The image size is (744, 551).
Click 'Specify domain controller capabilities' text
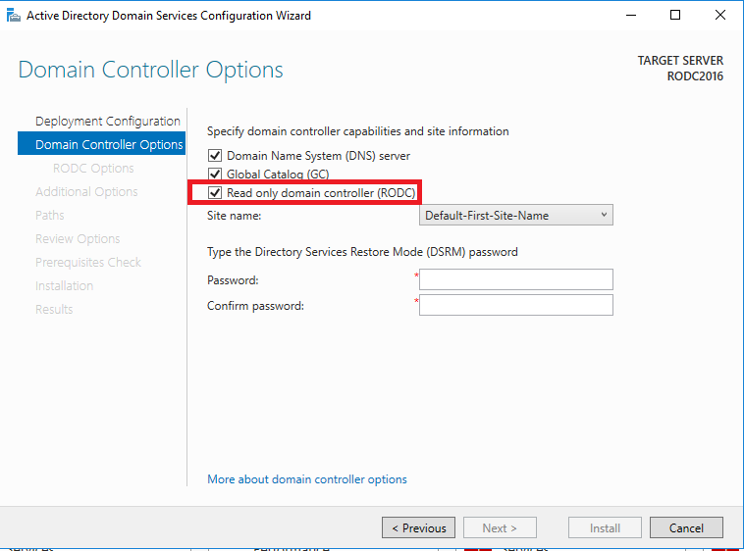tap(357, 131)
